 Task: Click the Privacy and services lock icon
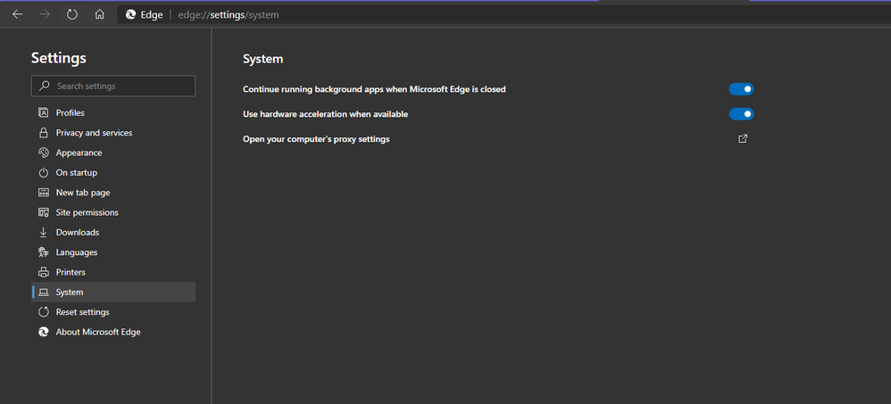(43, 133)
